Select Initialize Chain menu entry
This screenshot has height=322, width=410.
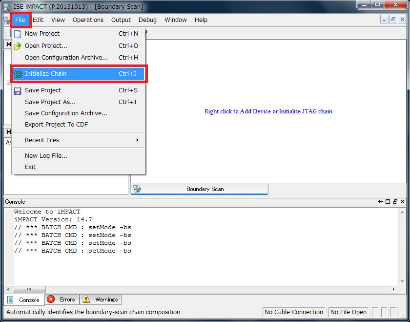[x=79, y=74]
